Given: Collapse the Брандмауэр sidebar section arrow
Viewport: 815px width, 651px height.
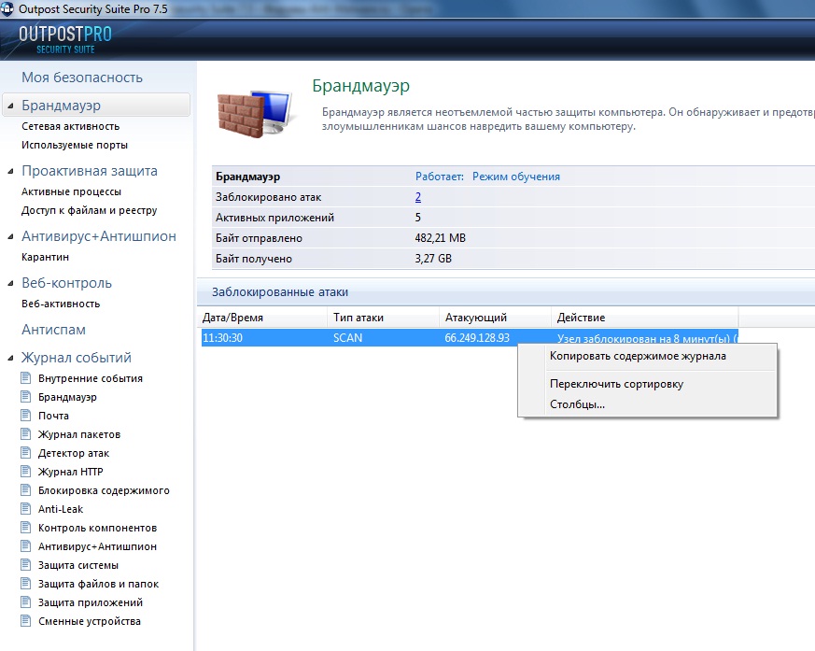Looking at the screenshot, I should 10,106.
